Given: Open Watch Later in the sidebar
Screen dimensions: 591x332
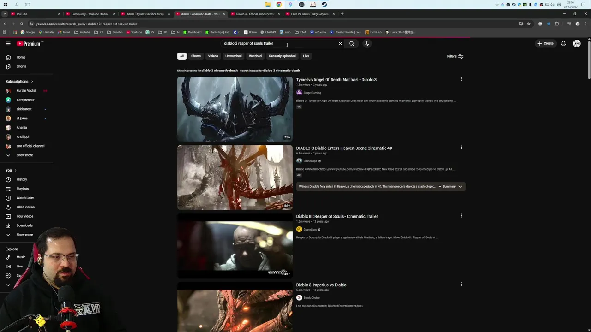Looking at the screenshot, I should (x=26, y=198).
